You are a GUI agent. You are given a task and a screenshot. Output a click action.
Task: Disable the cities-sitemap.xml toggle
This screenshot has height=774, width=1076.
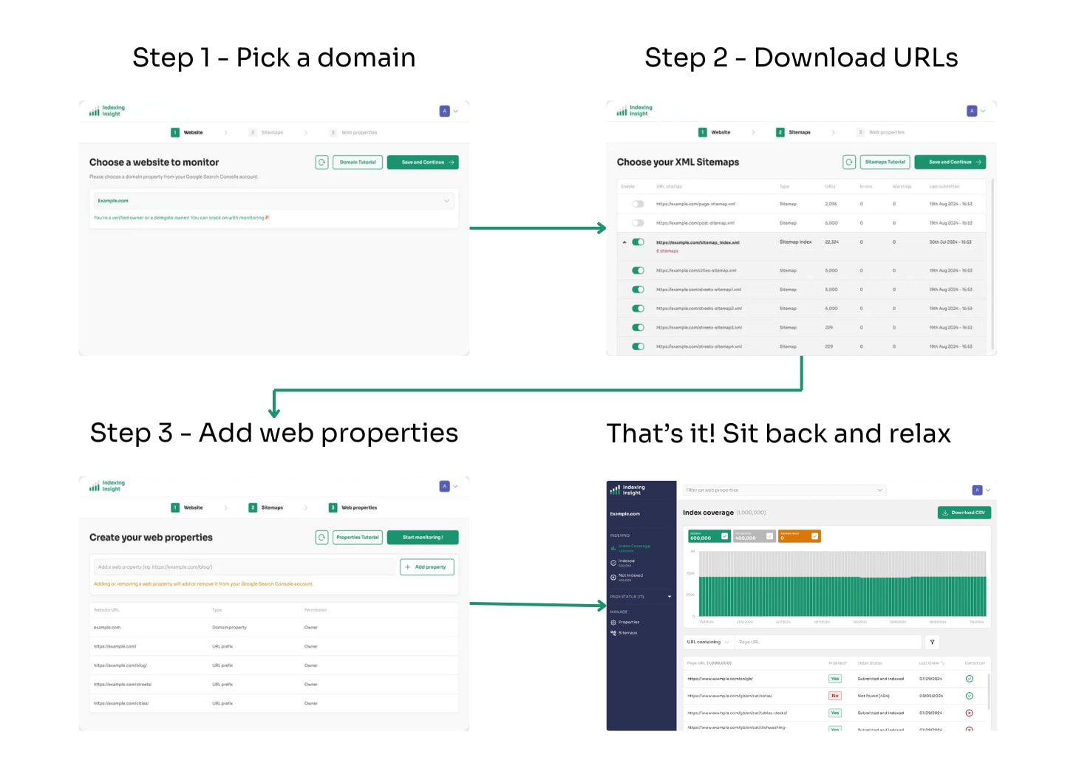638,270
